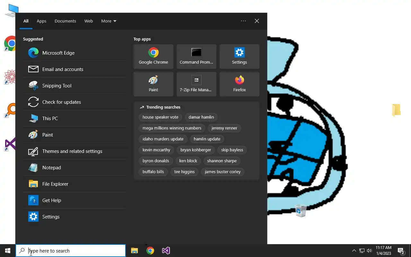Search trending topic damar hamlin

coord(201,117)
